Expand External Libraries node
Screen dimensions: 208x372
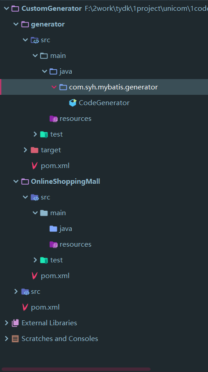point(6,323)
